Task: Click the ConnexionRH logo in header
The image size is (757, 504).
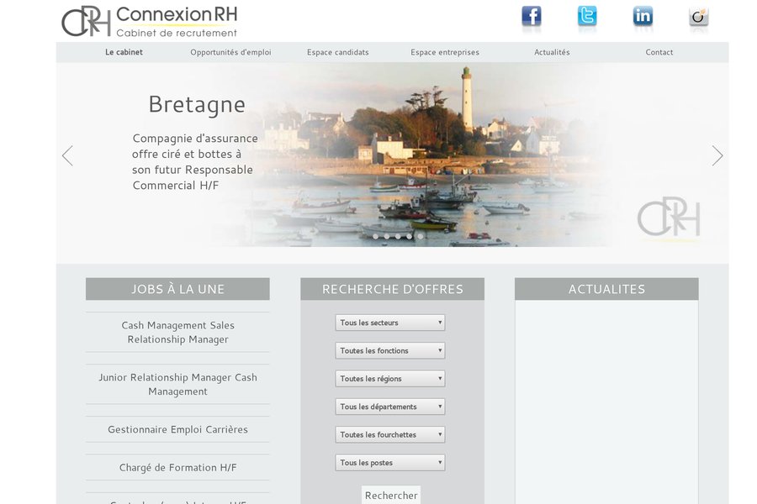Action: (150, 21)
